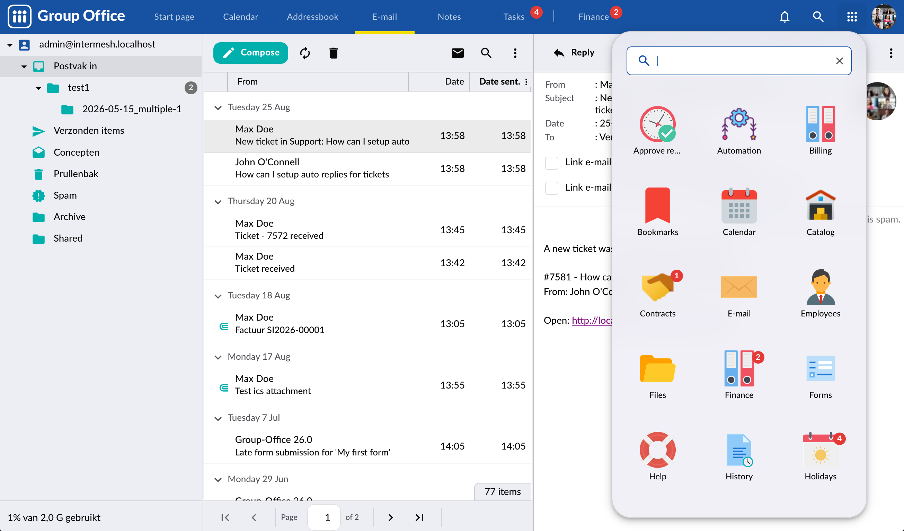This screenshot has height=531, width=904.
Task: Click the page number field
Action: [x=324, y=517]
